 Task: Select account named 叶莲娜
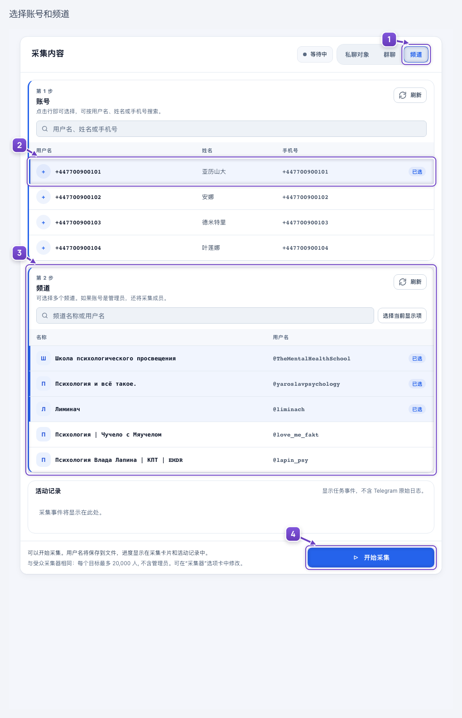point(231,248)
